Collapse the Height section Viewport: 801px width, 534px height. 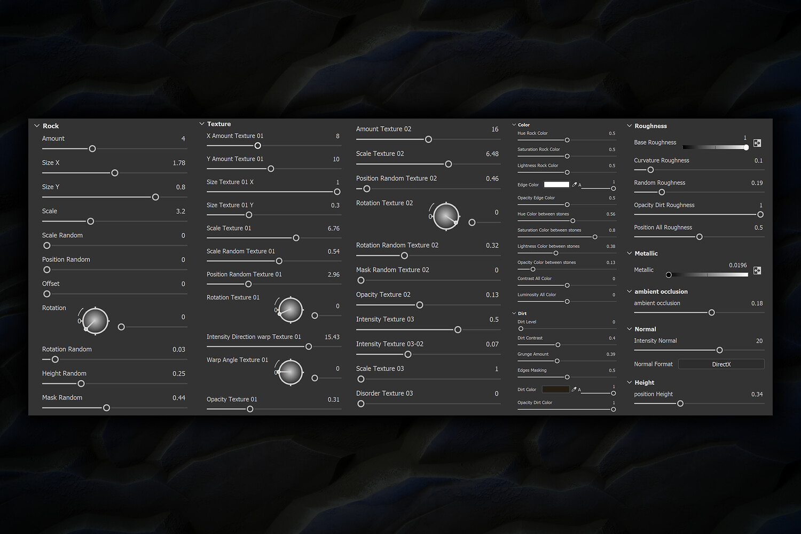coord(630,382)
